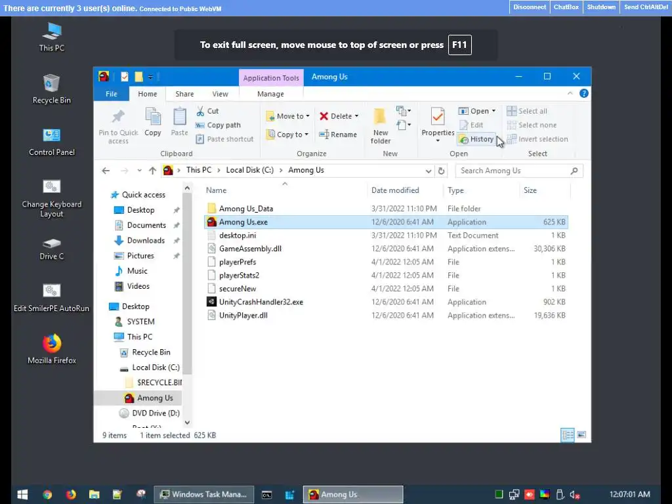
Task: Navigate back in explorer
Action: point(106,171)
